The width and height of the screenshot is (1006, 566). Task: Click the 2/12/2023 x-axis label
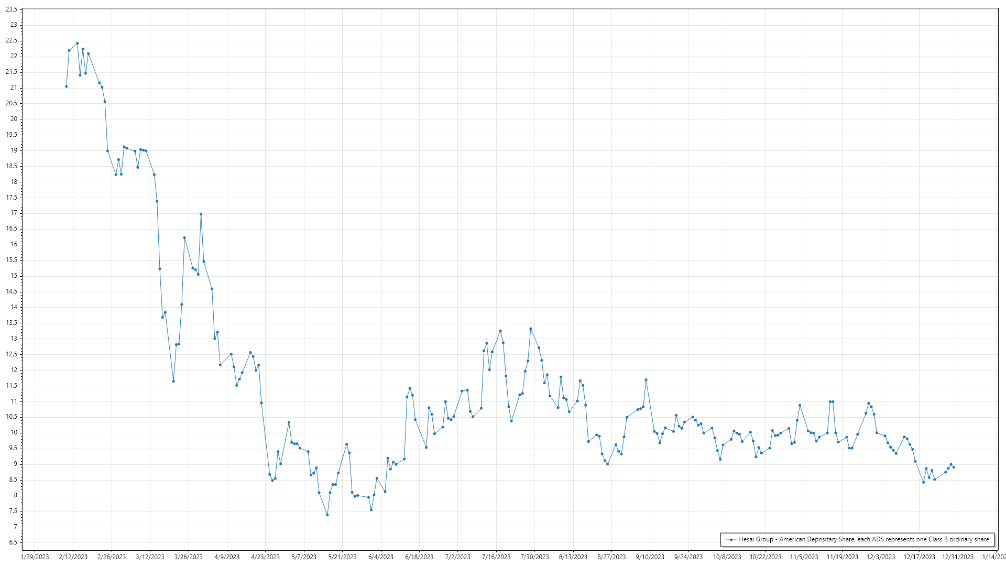pyautogui.click(x=73, y=557)
